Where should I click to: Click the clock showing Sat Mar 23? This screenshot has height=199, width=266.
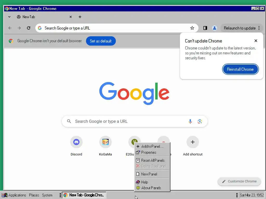(x=252, y=195)
